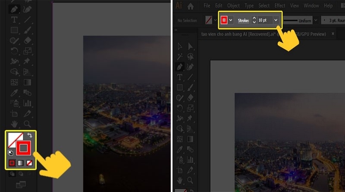Select Rectangle tool in left screenshot
Viewport: 345px width, 192px height.
point(14,30)
